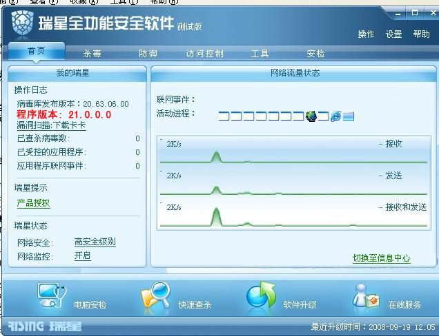This screenshot has width=439, height=336.
Task: Click the 高安全级别 security level link
Action: 95,242
